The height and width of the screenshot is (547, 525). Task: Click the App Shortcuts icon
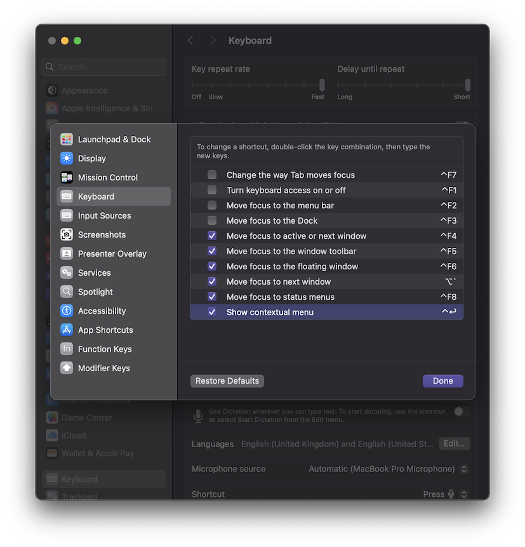[x=67, y=330]
